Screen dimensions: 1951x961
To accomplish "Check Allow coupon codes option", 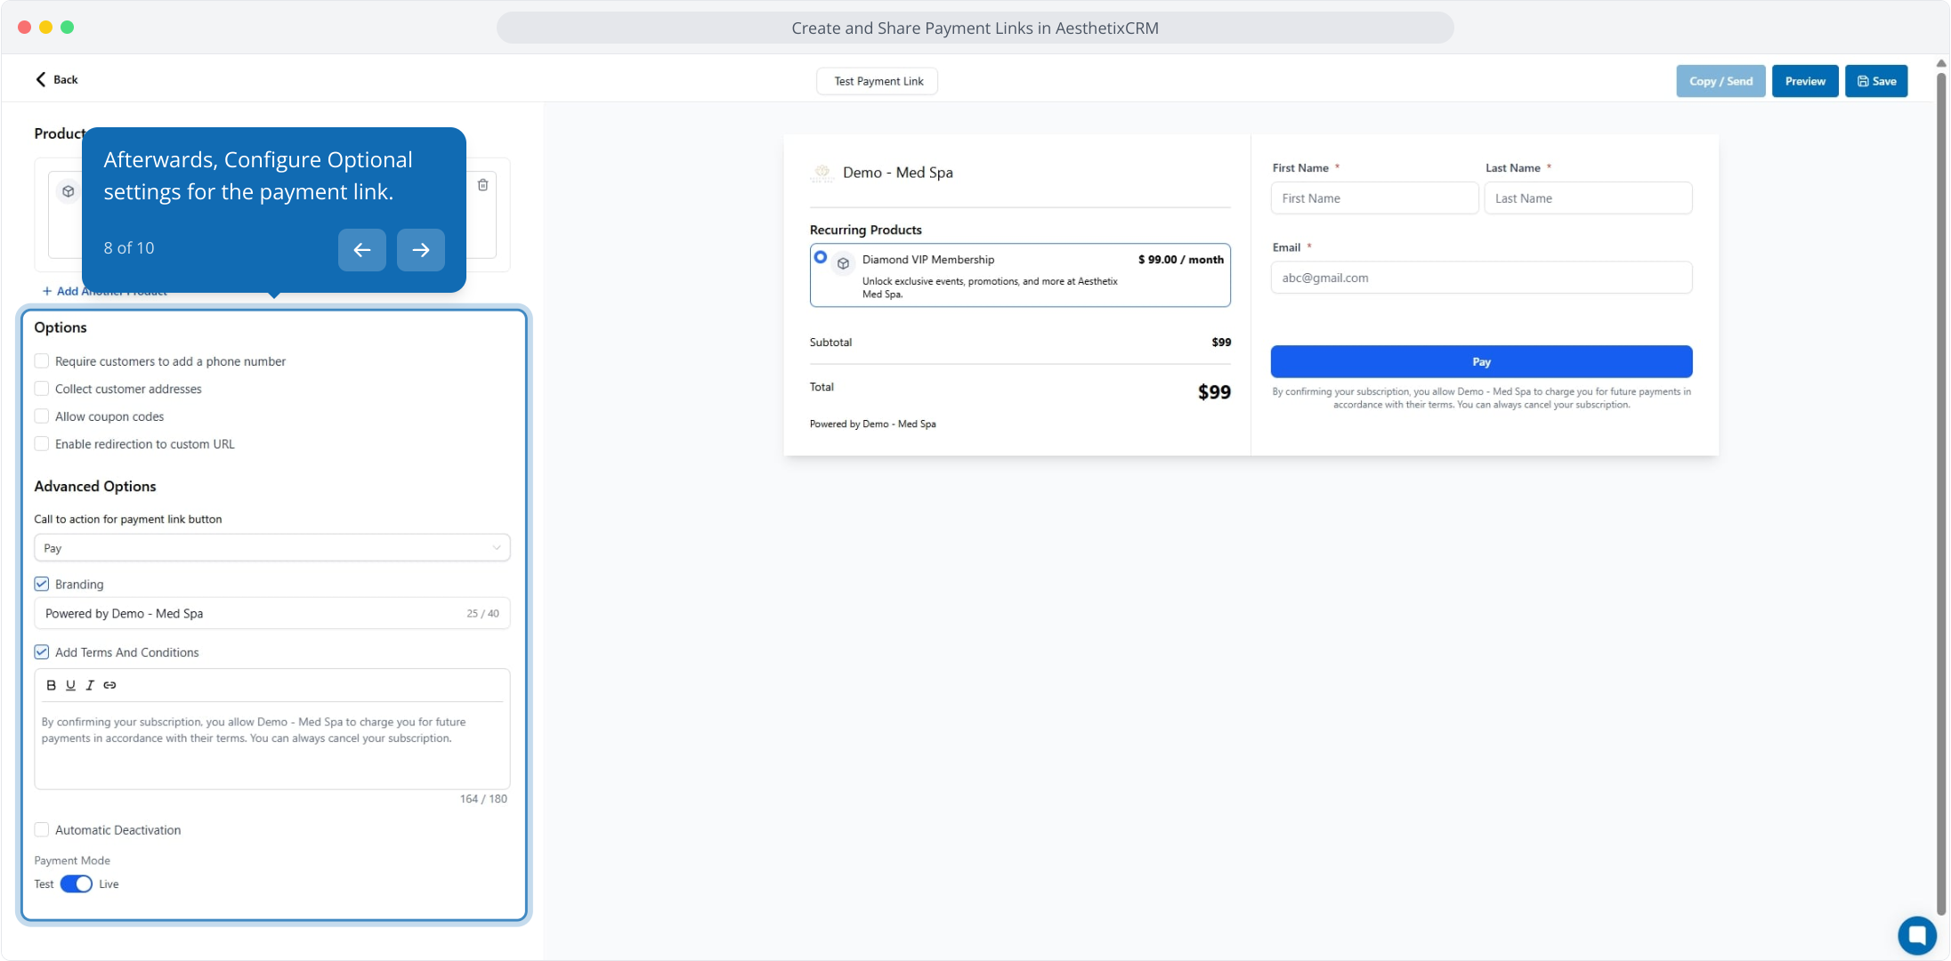I will coord(42,416).
